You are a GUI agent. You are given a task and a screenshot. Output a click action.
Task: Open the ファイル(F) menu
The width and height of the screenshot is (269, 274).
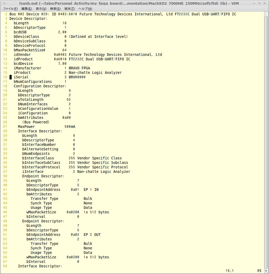(10, 9)
